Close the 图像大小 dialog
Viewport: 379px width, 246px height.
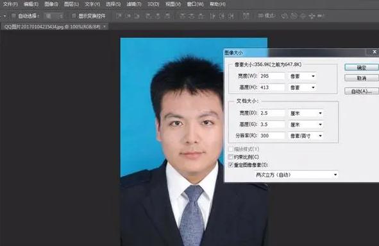pos(375,52)
